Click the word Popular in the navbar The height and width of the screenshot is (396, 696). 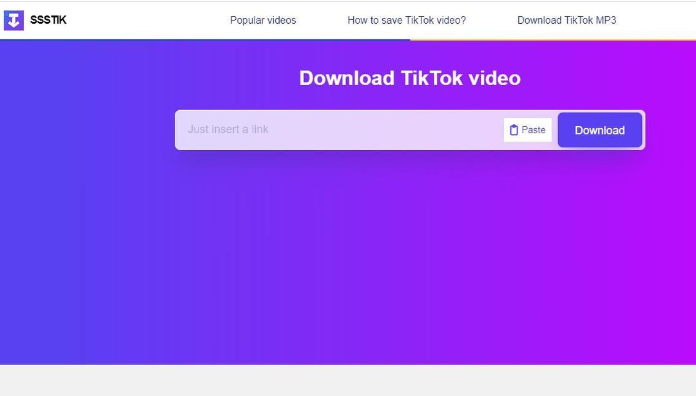click(245, 20)
